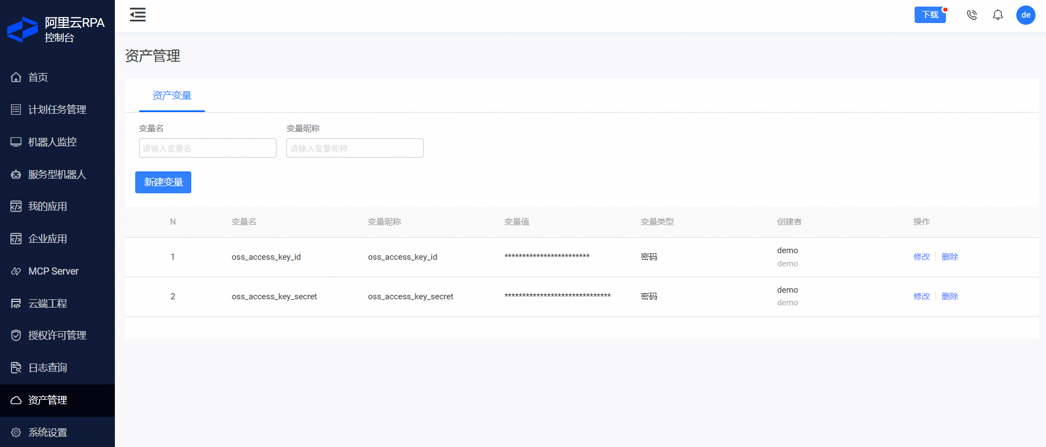
Task: Click the list icon beside 计划任务管理
Action: 16,110
